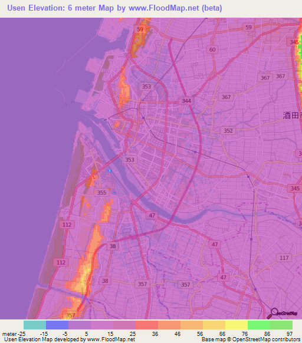The width and height of the screenshot is (302, 343).
Task: Pick the teal legend swatch above -25
Action: tap(35, 325)
